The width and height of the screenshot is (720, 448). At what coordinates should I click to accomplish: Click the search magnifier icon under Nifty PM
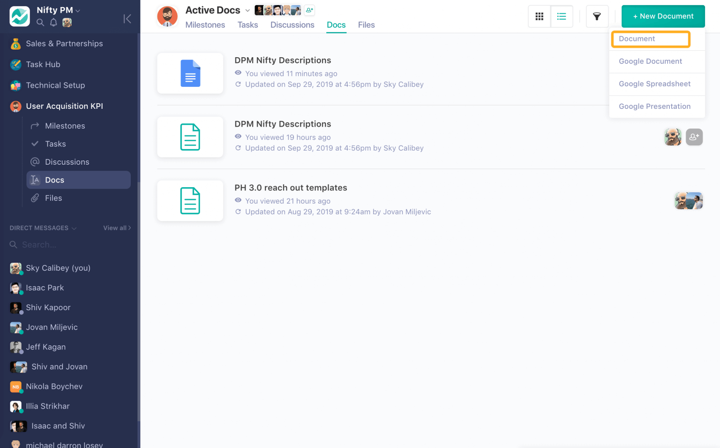(40, 22)
